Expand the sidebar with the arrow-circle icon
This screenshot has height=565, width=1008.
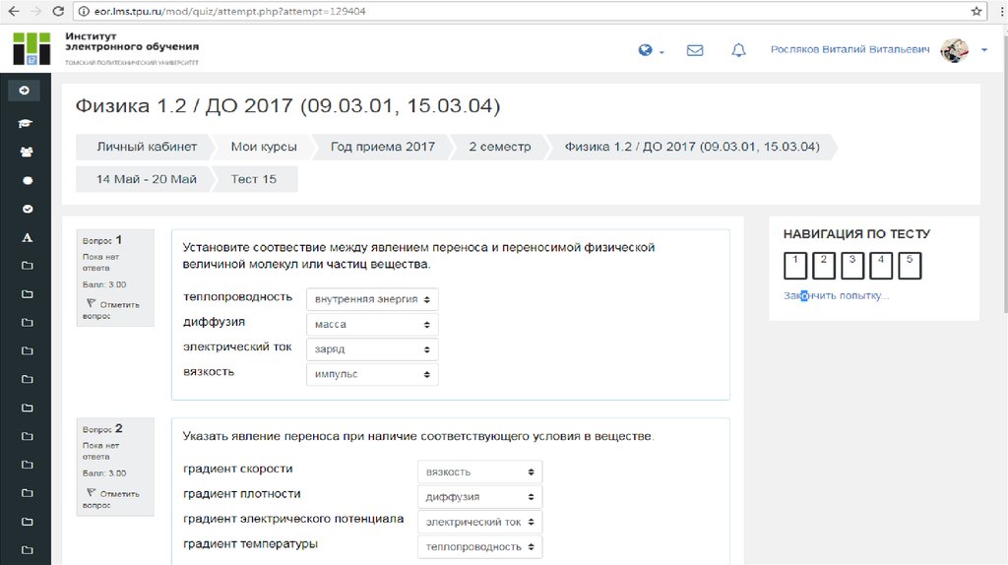point(24,91)
